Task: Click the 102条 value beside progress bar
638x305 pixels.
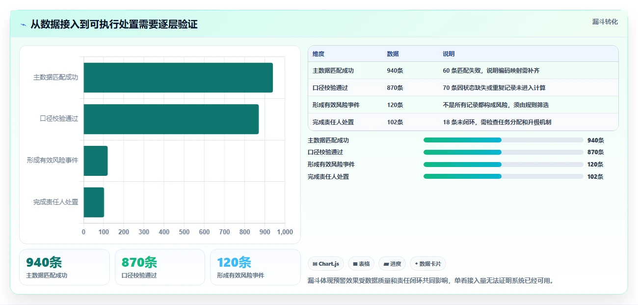Action: pos(595,176)
